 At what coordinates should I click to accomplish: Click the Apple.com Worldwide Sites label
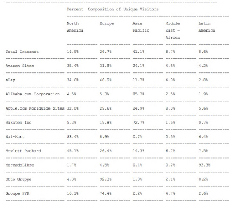[35, 108]
